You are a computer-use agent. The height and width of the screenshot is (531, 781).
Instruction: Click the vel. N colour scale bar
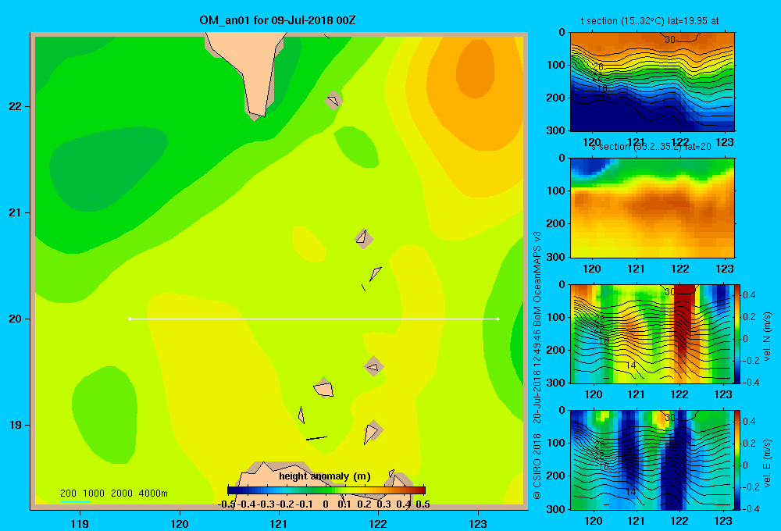738,333
